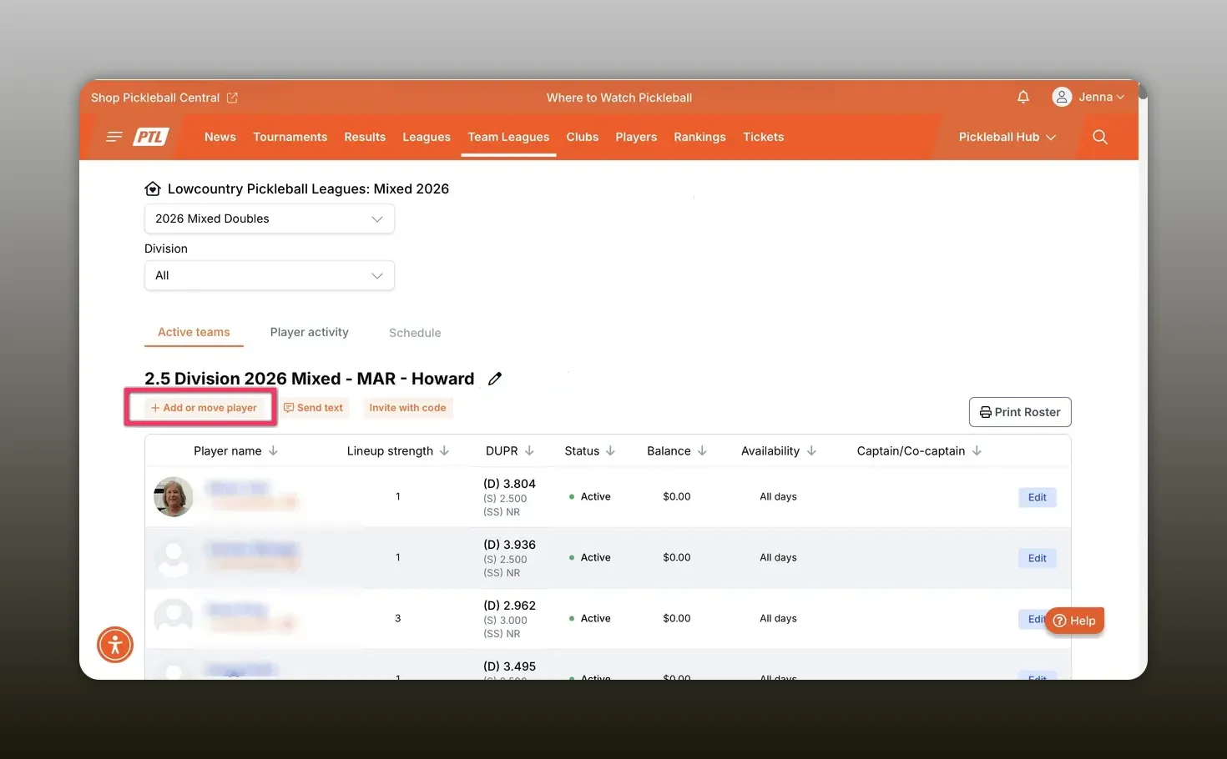Click the PTL logo
Viewport: 1227px width, 759px height.
(151, 137)
